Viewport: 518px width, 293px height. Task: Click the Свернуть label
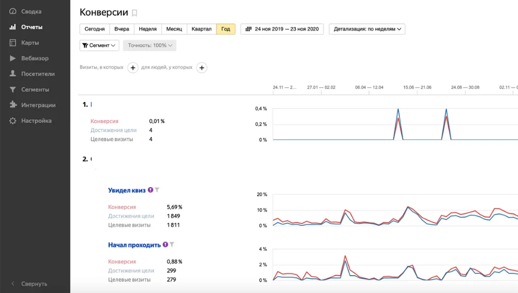pos(34,284)
